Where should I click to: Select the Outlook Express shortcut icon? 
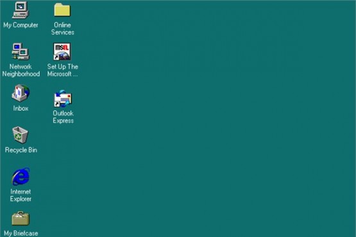(x=63, y=99)
